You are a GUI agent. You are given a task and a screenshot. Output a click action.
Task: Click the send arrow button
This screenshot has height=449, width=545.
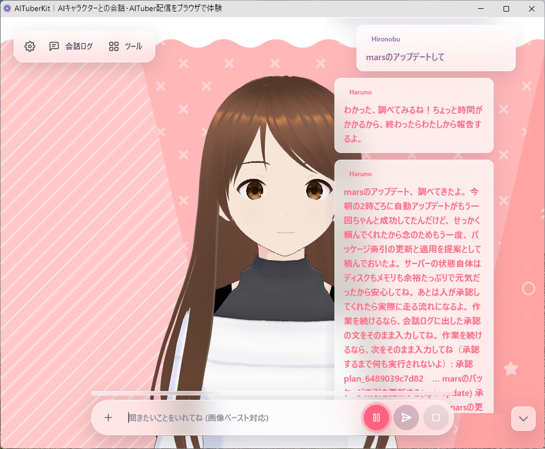(x=406, y=418)
